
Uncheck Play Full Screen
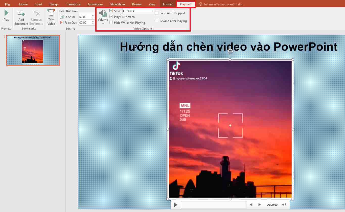[x=111, y=17]
